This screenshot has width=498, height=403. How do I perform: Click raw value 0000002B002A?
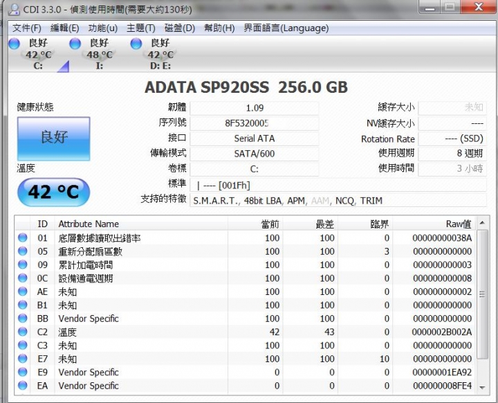coord(442,332)
